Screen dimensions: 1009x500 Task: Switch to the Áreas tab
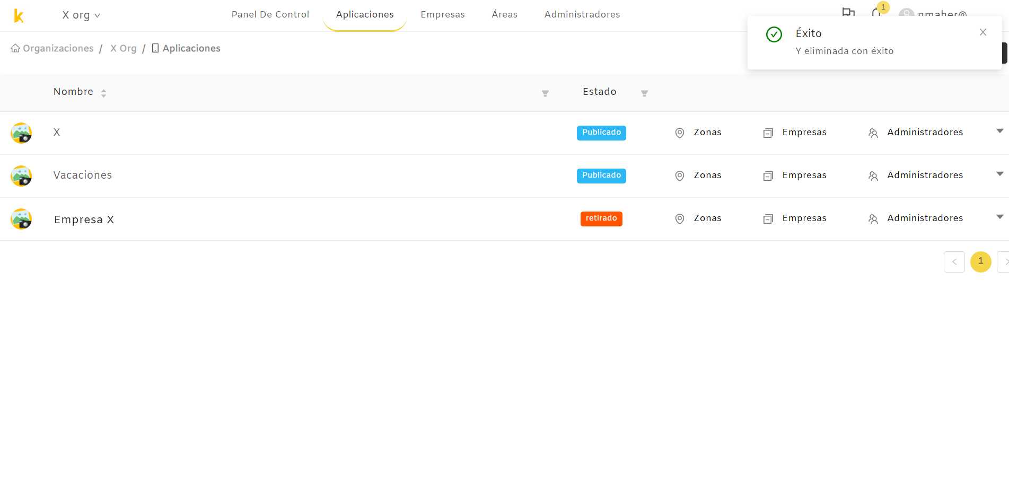pos(505,14)
